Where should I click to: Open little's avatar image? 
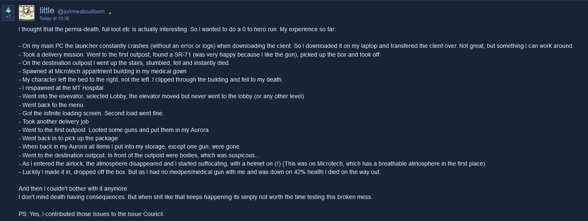[27, 12]
